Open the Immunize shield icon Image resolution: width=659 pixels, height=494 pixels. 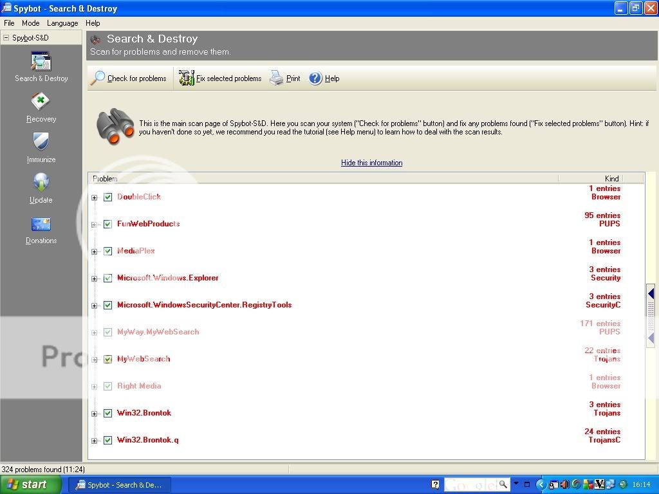click(41, 142)
